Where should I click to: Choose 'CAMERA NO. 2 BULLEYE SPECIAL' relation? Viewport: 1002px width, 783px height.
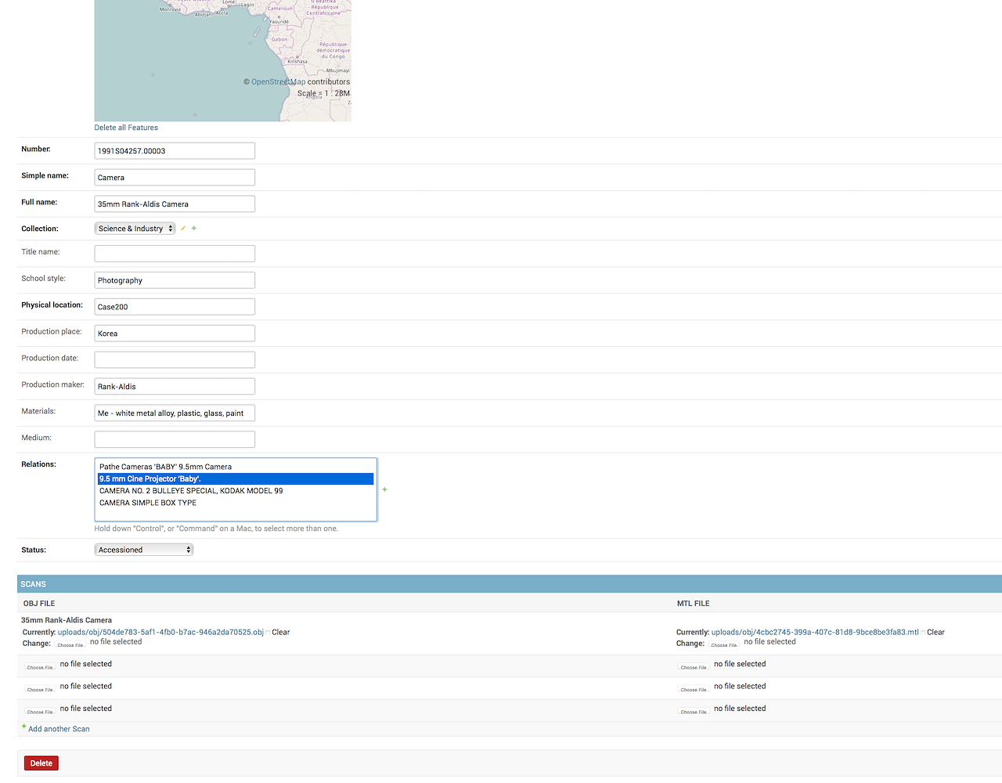(x=191, y=491)
